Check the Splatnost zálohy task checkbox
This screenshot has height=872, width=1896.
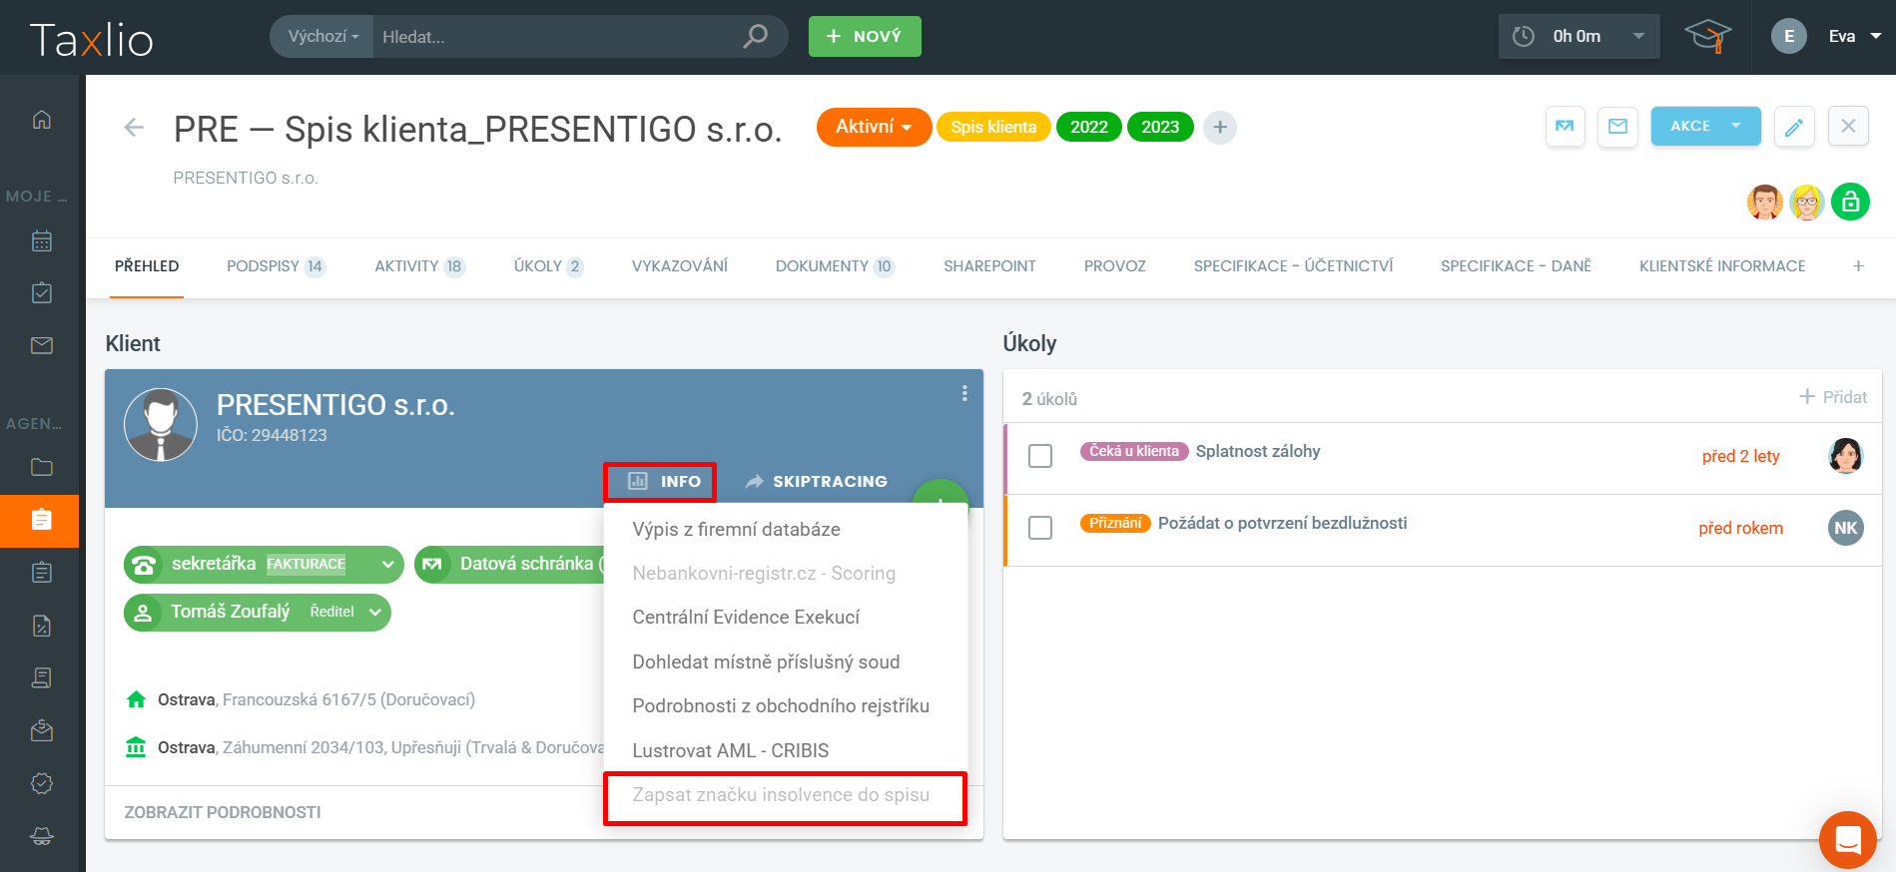1040,456
